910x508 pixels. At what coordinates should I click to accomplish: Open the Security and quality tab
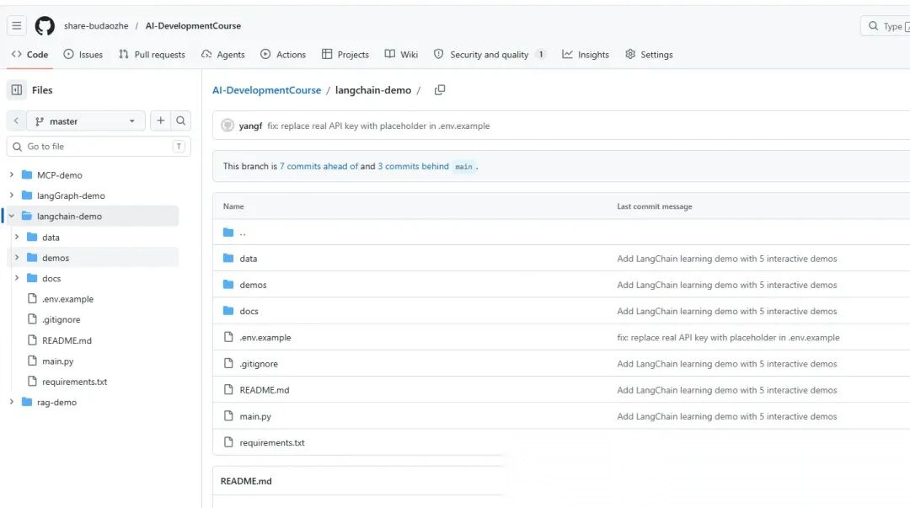click(x=490, y=54)
